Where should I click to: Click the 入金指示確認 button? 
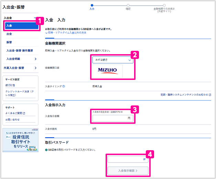coord(128,171)
